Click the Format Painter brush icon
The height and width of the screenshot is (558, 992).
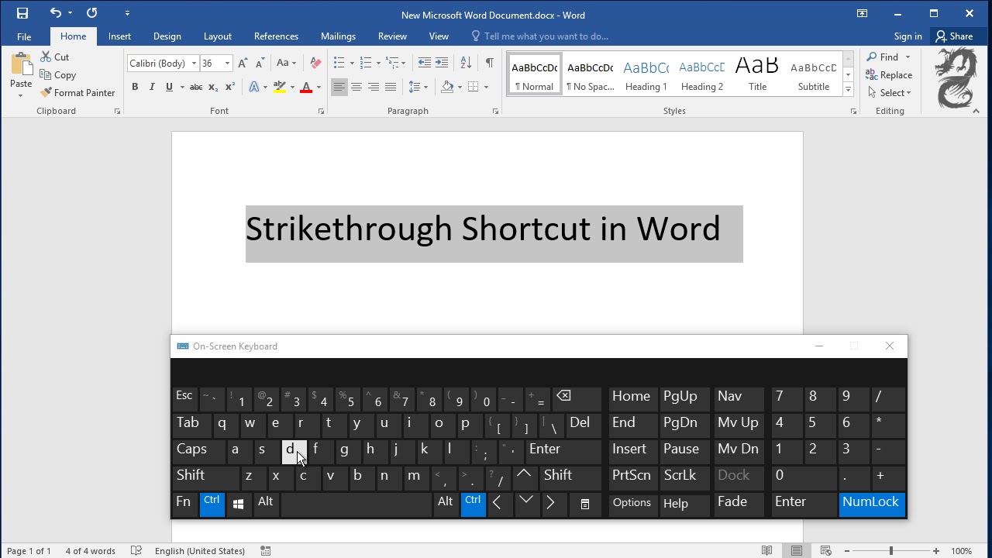(x=46, y=93)
